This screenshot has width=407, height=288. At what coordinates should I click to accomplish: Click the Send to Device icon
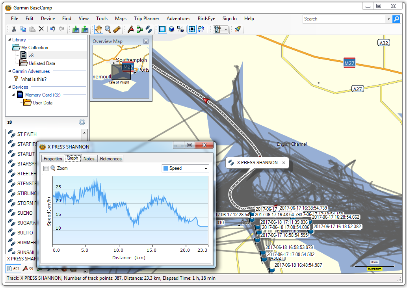(76, 29)
